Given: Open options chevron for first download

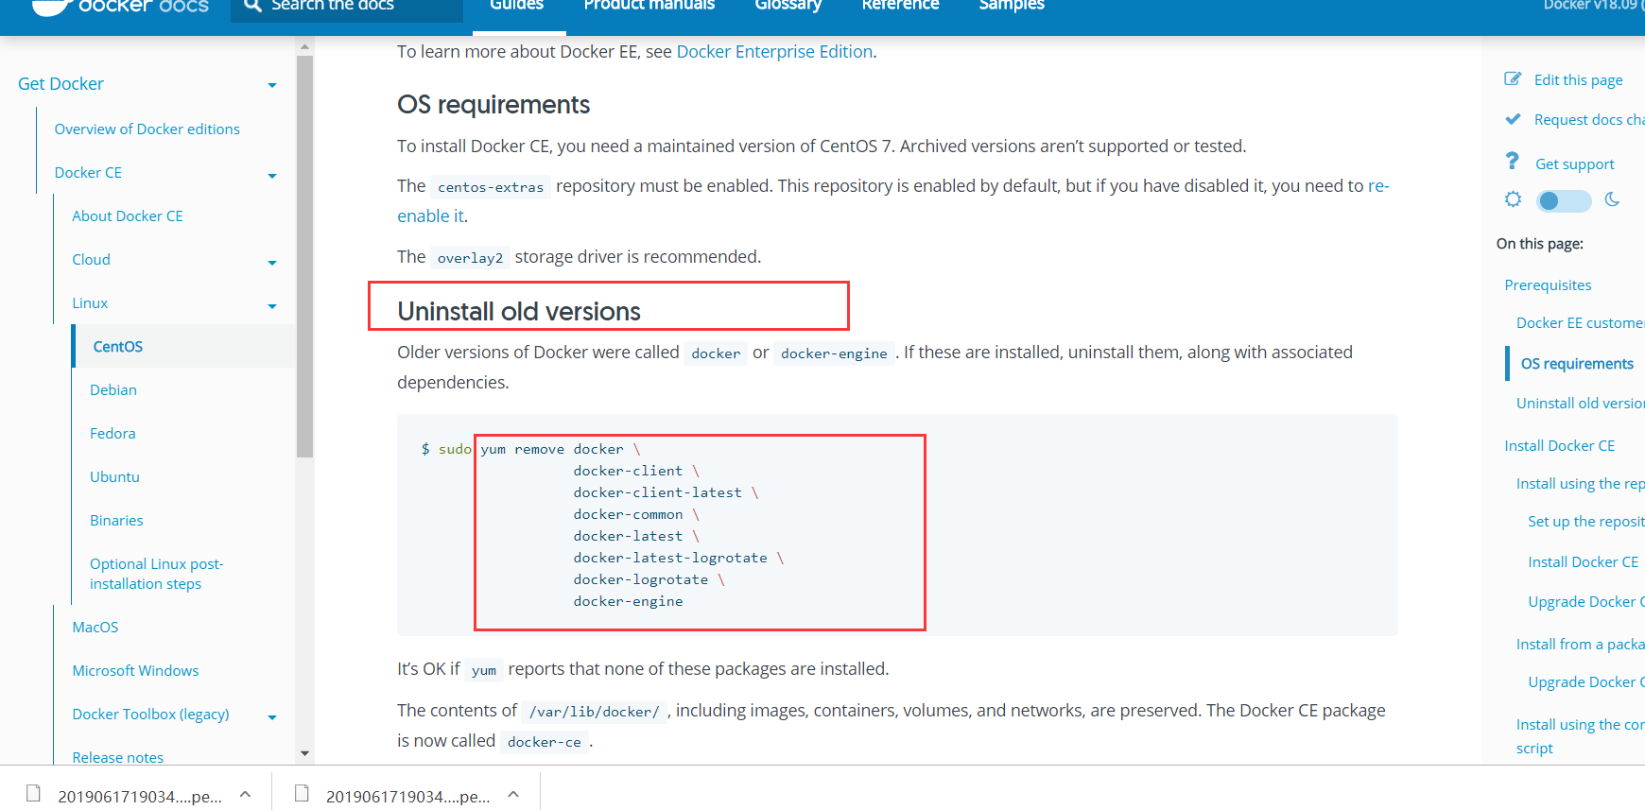Looking at the screenshot, I should coord(245,794).
